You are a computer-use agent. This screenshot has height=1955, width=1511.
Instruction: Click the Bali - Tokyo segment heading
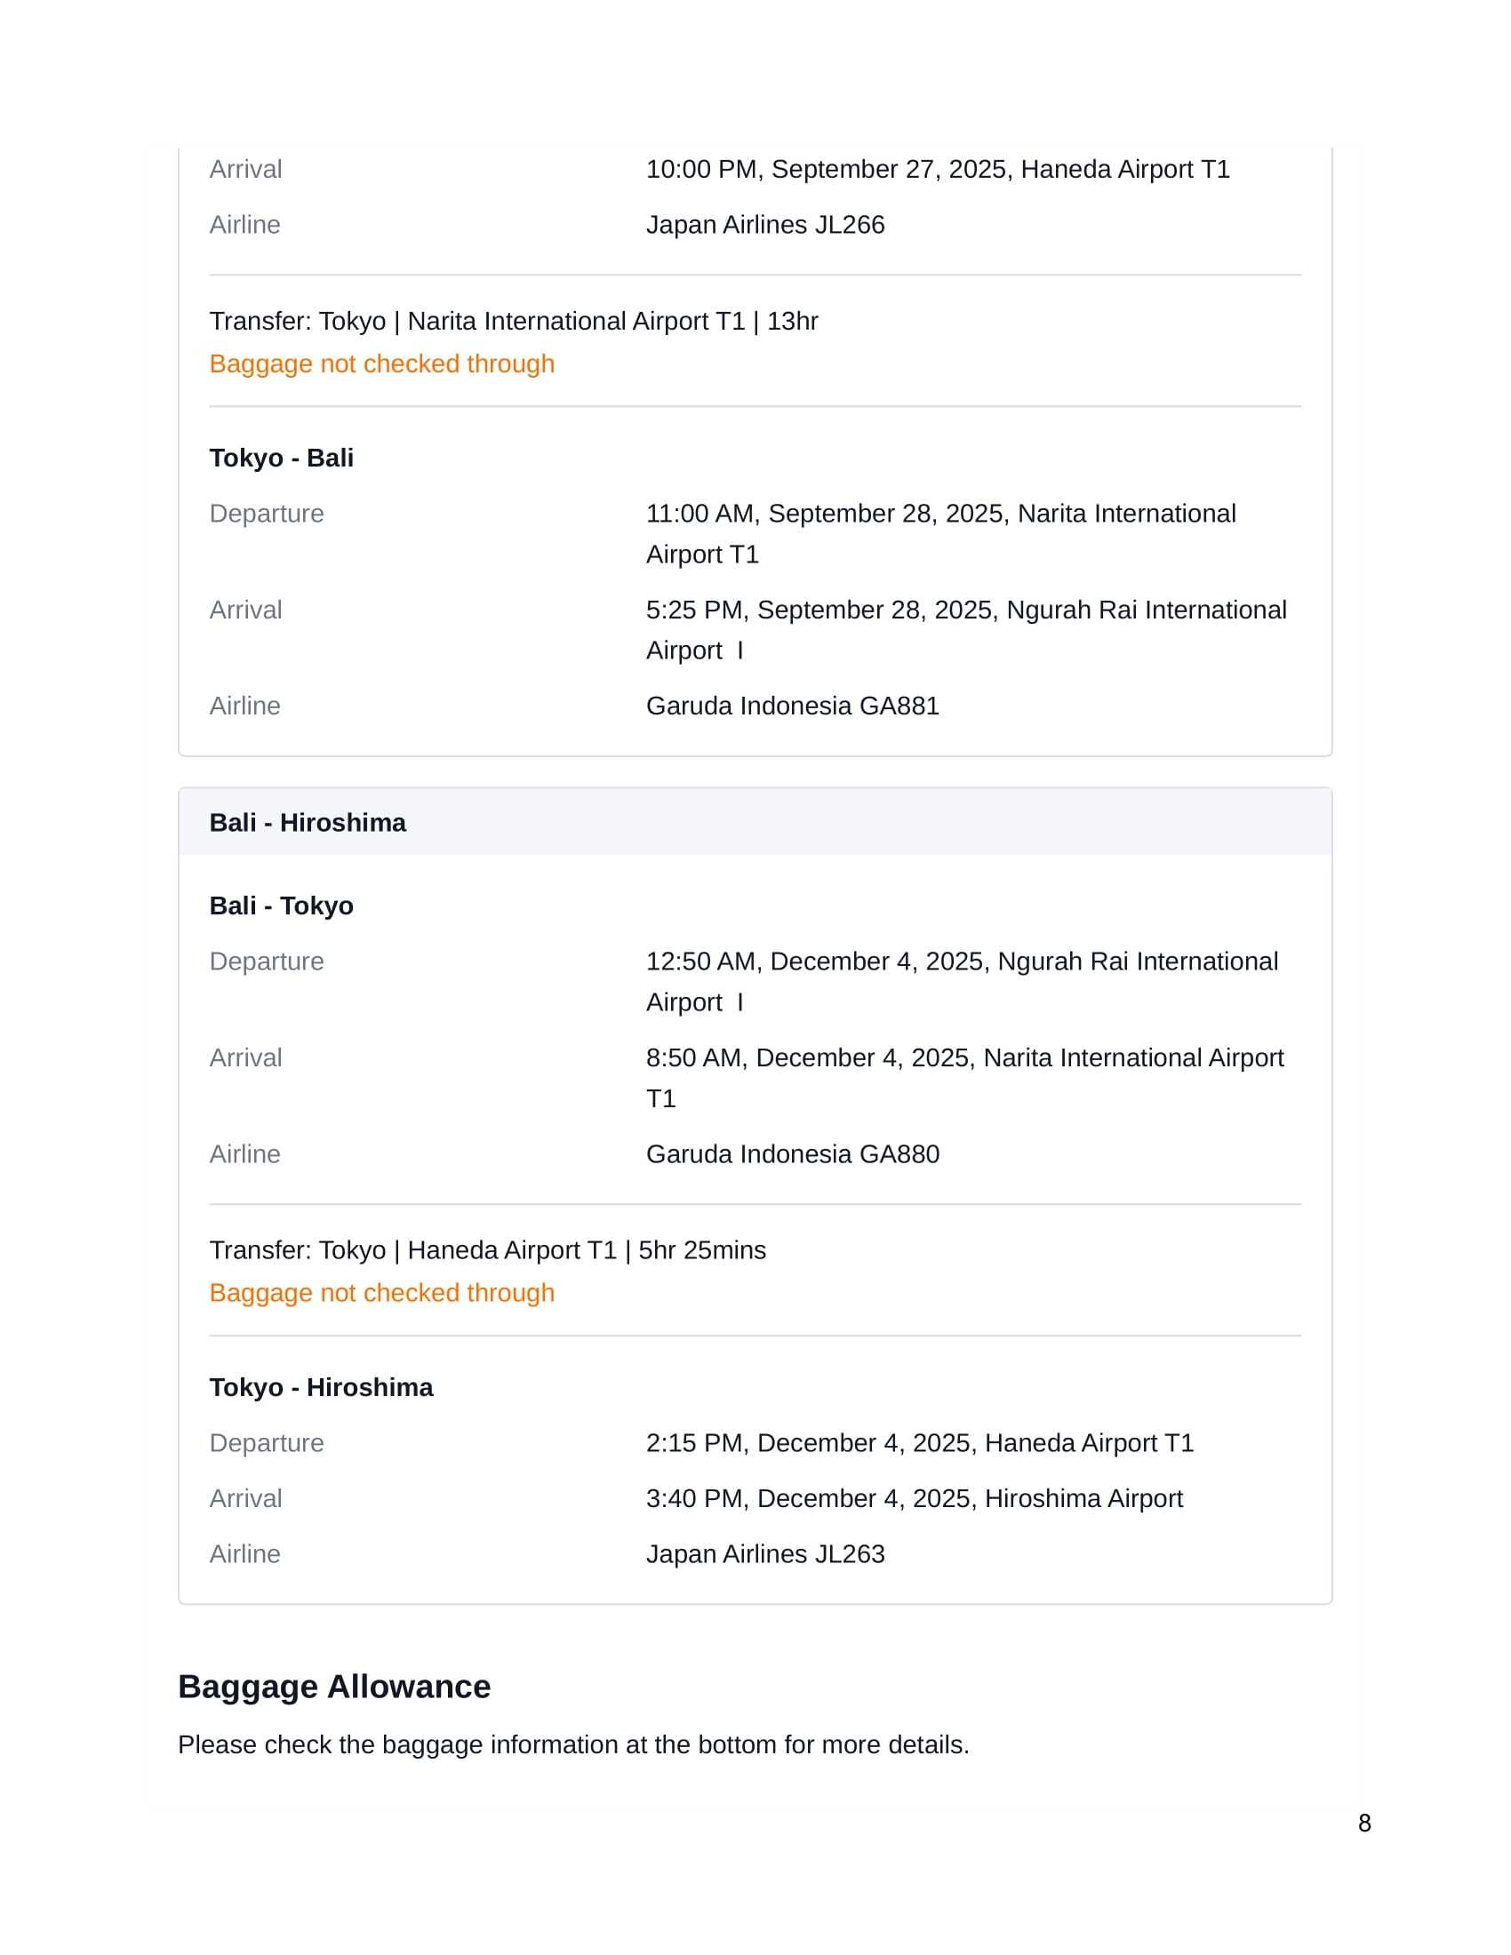coord(281,906)
